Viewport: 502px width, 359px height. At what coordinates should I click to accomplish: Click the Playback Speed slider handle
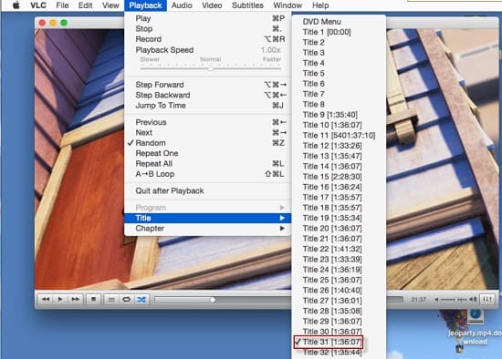211,68
